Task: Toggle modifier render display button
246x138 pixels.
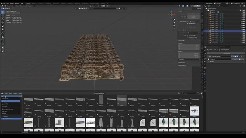Action: coord(238,56)
